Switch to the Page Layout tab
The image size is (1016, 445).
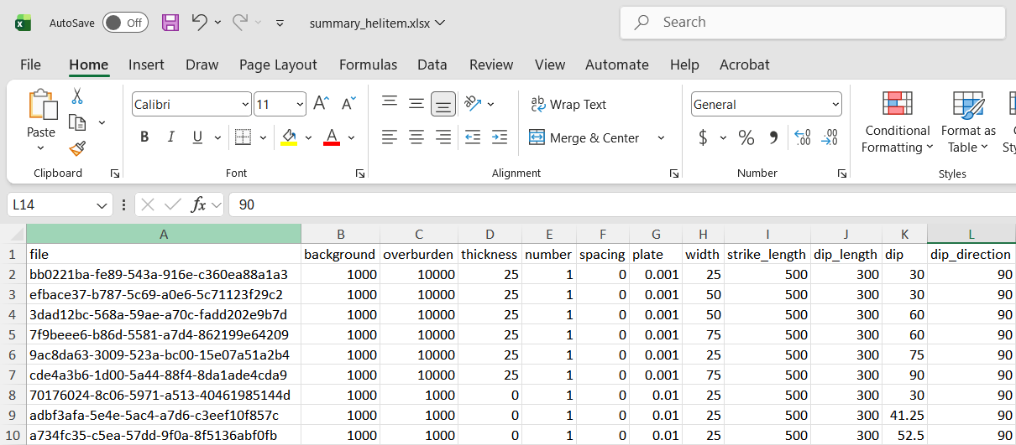point(278,65)
